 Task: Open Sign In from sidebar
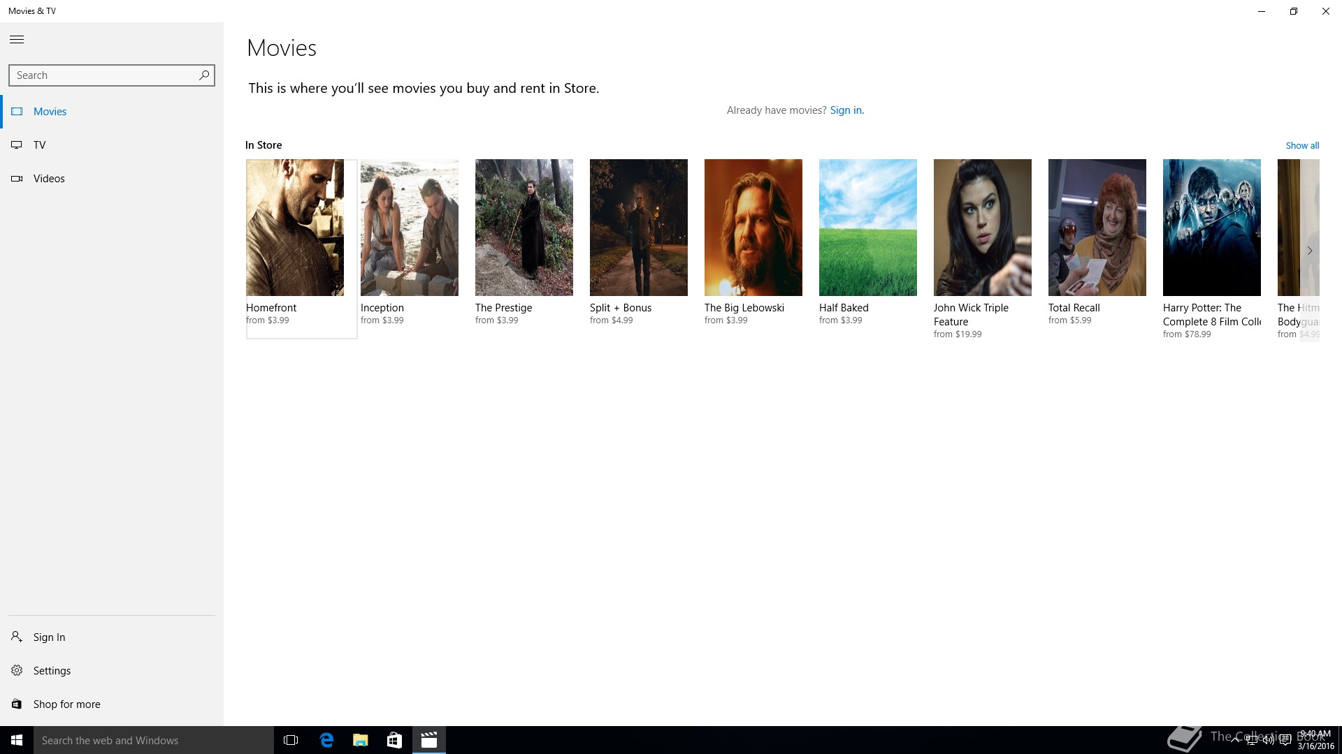click(112, 637)
